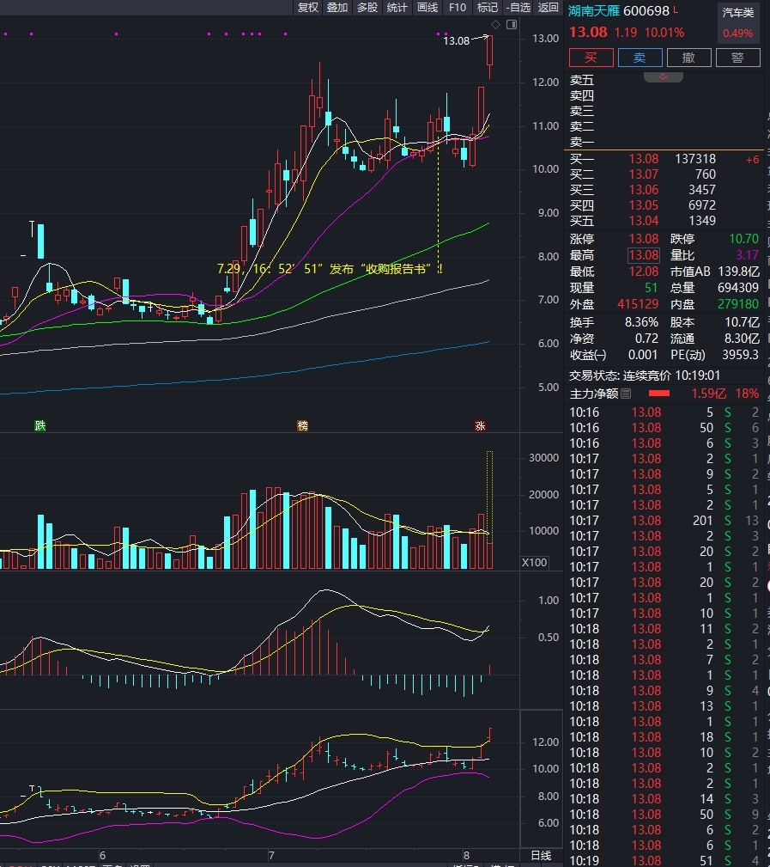Select the 买五 price 13.04
Screen dimensions: 770x867
pyautogui.click(x=644, y=221)
